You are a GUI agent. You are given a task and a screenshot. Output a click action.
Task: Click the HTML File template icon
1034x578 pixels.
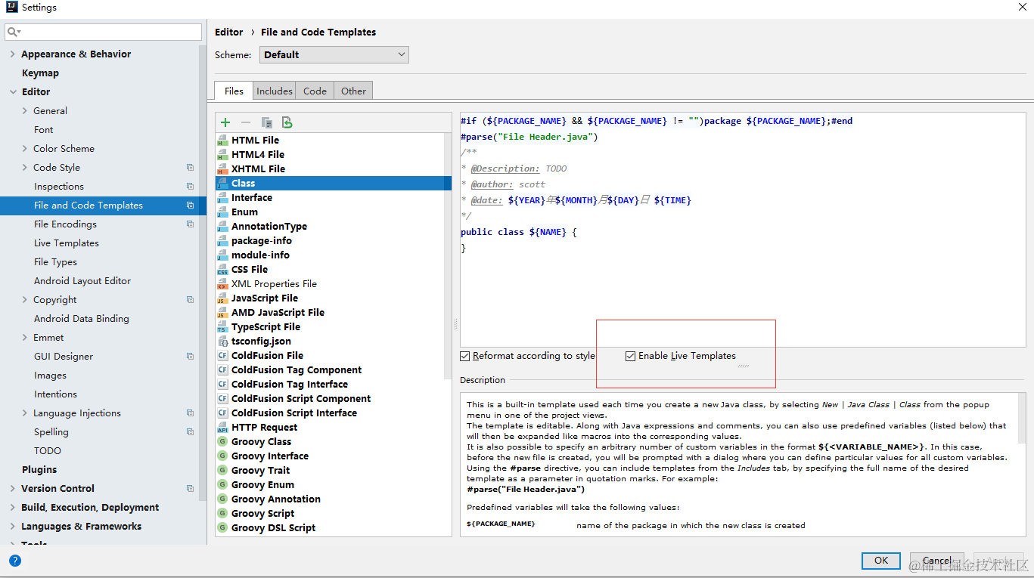coord(222,141)
